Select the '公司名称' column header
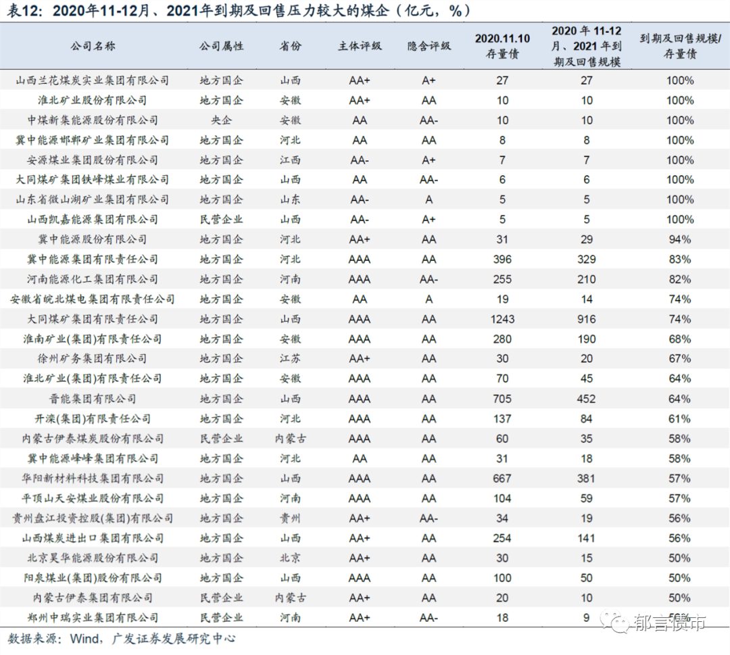This screenshot has height=655, width=730. 93,45
